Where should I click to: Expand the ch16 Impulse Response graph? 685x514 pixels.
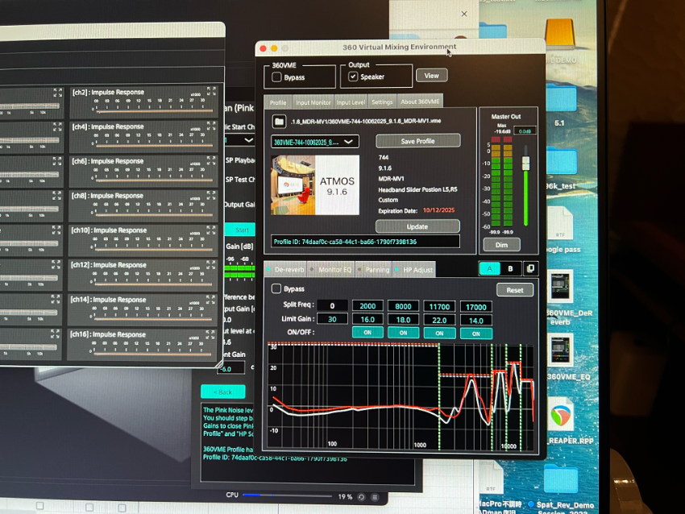pos(215,334)
